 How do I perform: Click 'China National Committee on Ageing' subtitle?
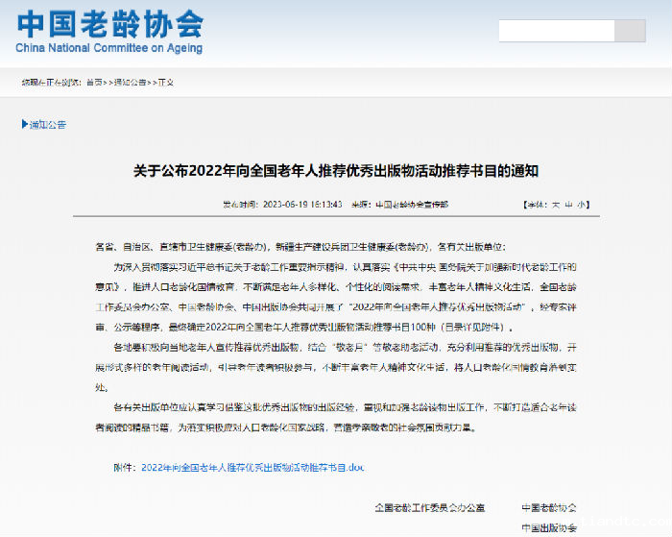109,47
